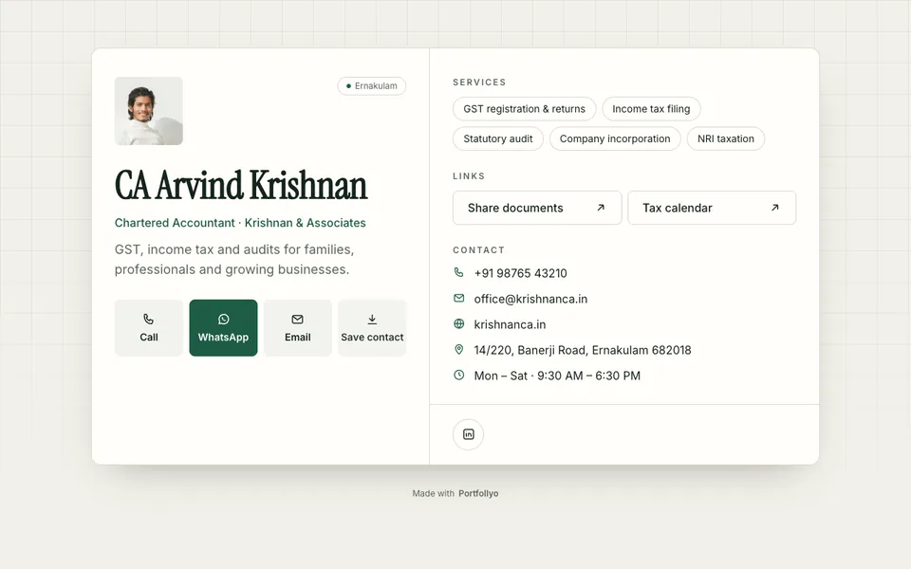This screenshot has width=911, height=569.
Task: Click globe icon beside krishnanca.in
Action: tap(459, 324)
